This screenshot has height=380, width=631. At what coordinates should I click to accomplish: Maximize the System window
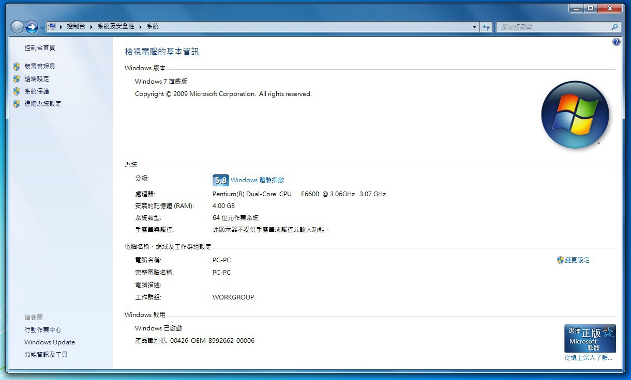coord(590,8)
